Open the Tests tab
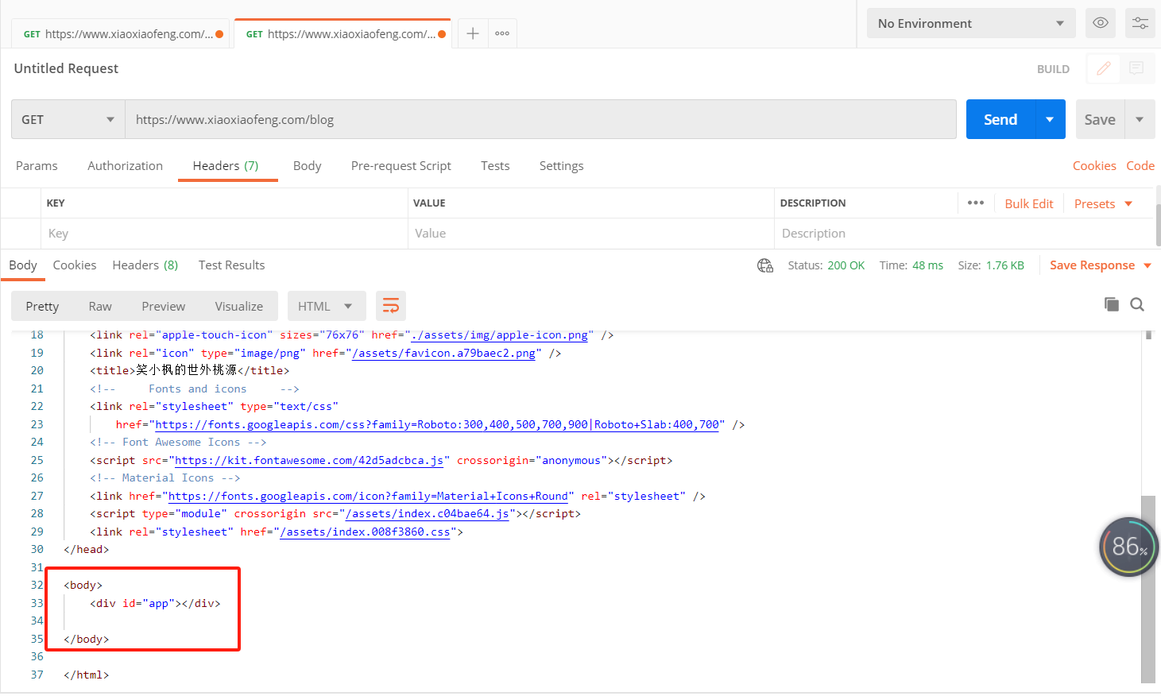Viewport: 1161px width, 696px height. 495,165
